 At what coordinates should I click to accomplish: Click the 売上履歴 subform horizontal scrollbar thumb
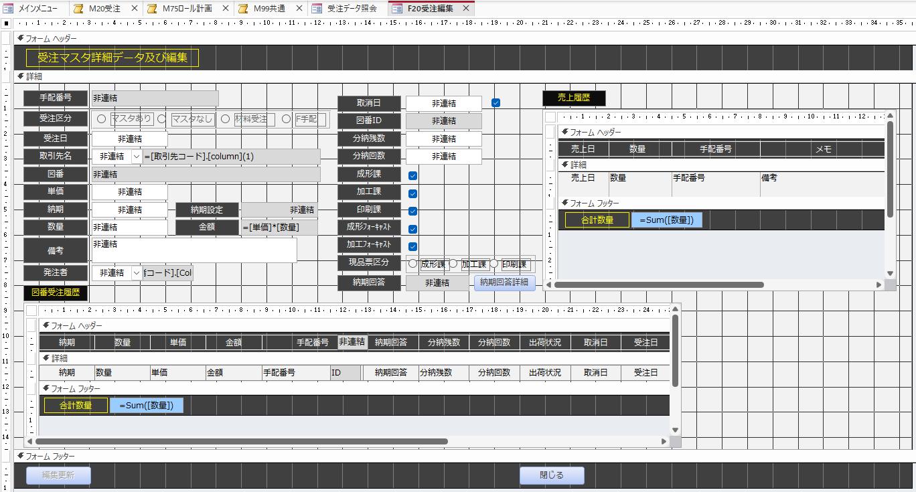point(659,285)
